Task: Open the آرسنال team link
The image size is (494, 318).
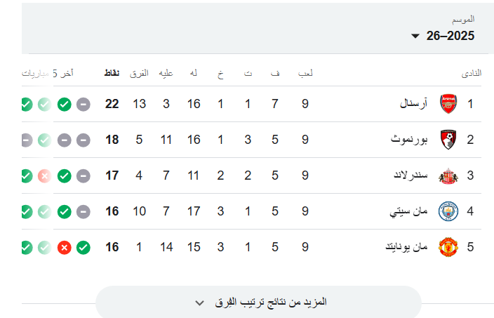Action: click(413, 105)
